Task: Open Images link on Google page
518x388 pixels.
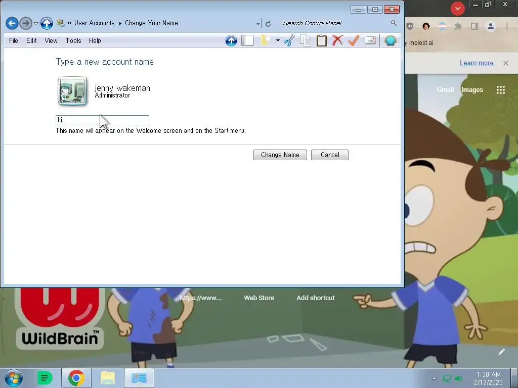Action: point(472,90)
